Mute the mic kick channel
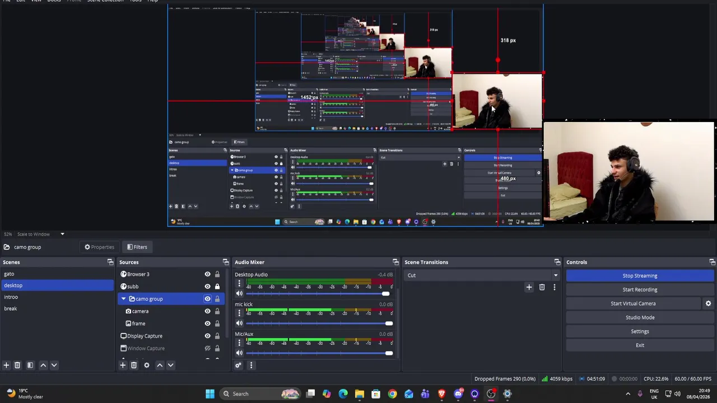 [239, 323]
